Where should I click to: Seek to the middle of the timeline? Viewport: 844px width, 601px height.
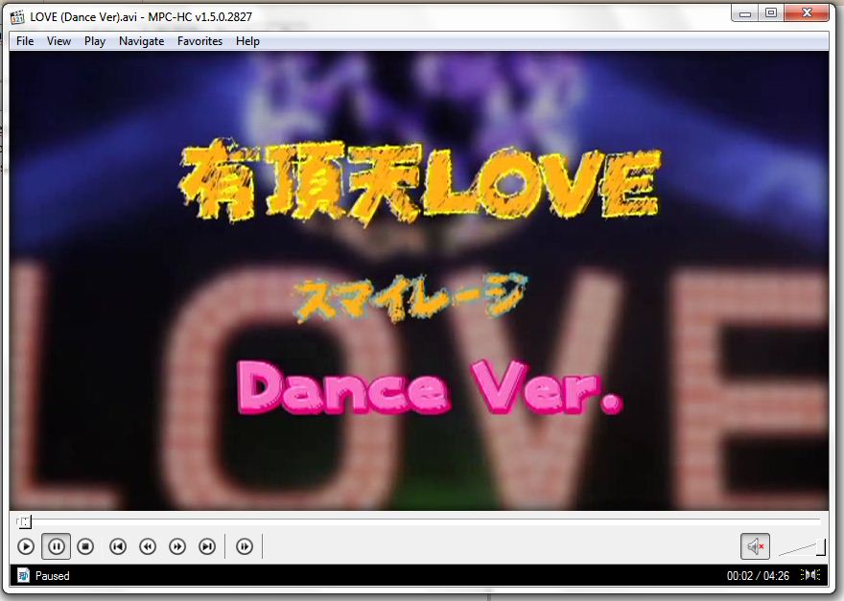[x=419, y=520]
